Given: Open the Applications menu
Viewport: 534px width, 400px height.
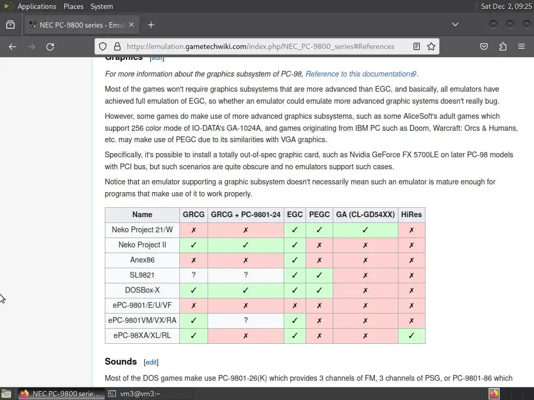Looking at the screenshot, I should coord(37,6).
